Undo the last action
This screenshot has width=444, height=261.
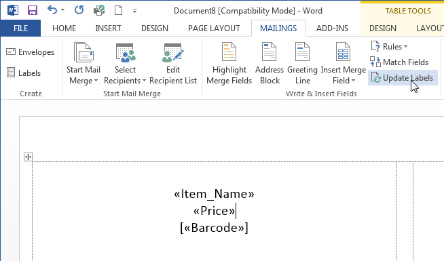click(52, 10)
